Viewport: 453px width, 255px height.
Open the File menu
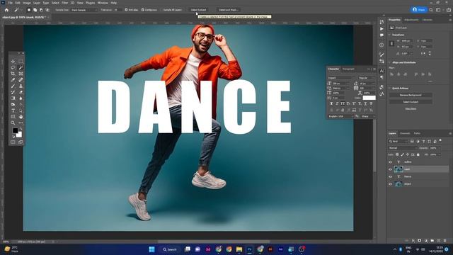tap(10, 3)
